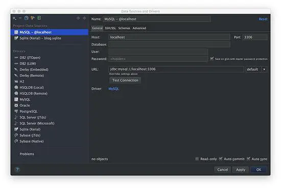Click the HSQLDB (Remote) driver icon
281x188 pixels.
click(16, 93)
